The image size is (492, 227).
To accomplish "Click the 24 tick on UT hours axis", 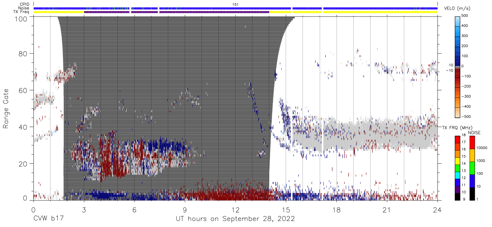I will (438, 209).
